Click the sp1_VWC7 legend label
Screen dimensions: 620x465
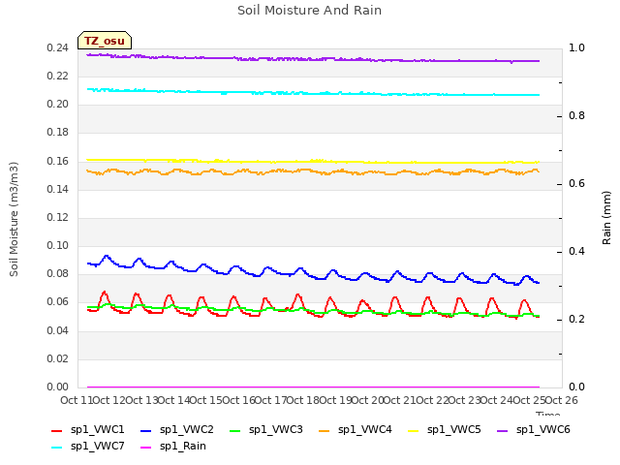(97, 446)
